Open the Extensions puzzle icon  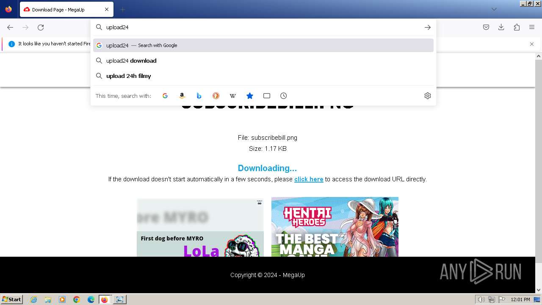click(517, 27)
